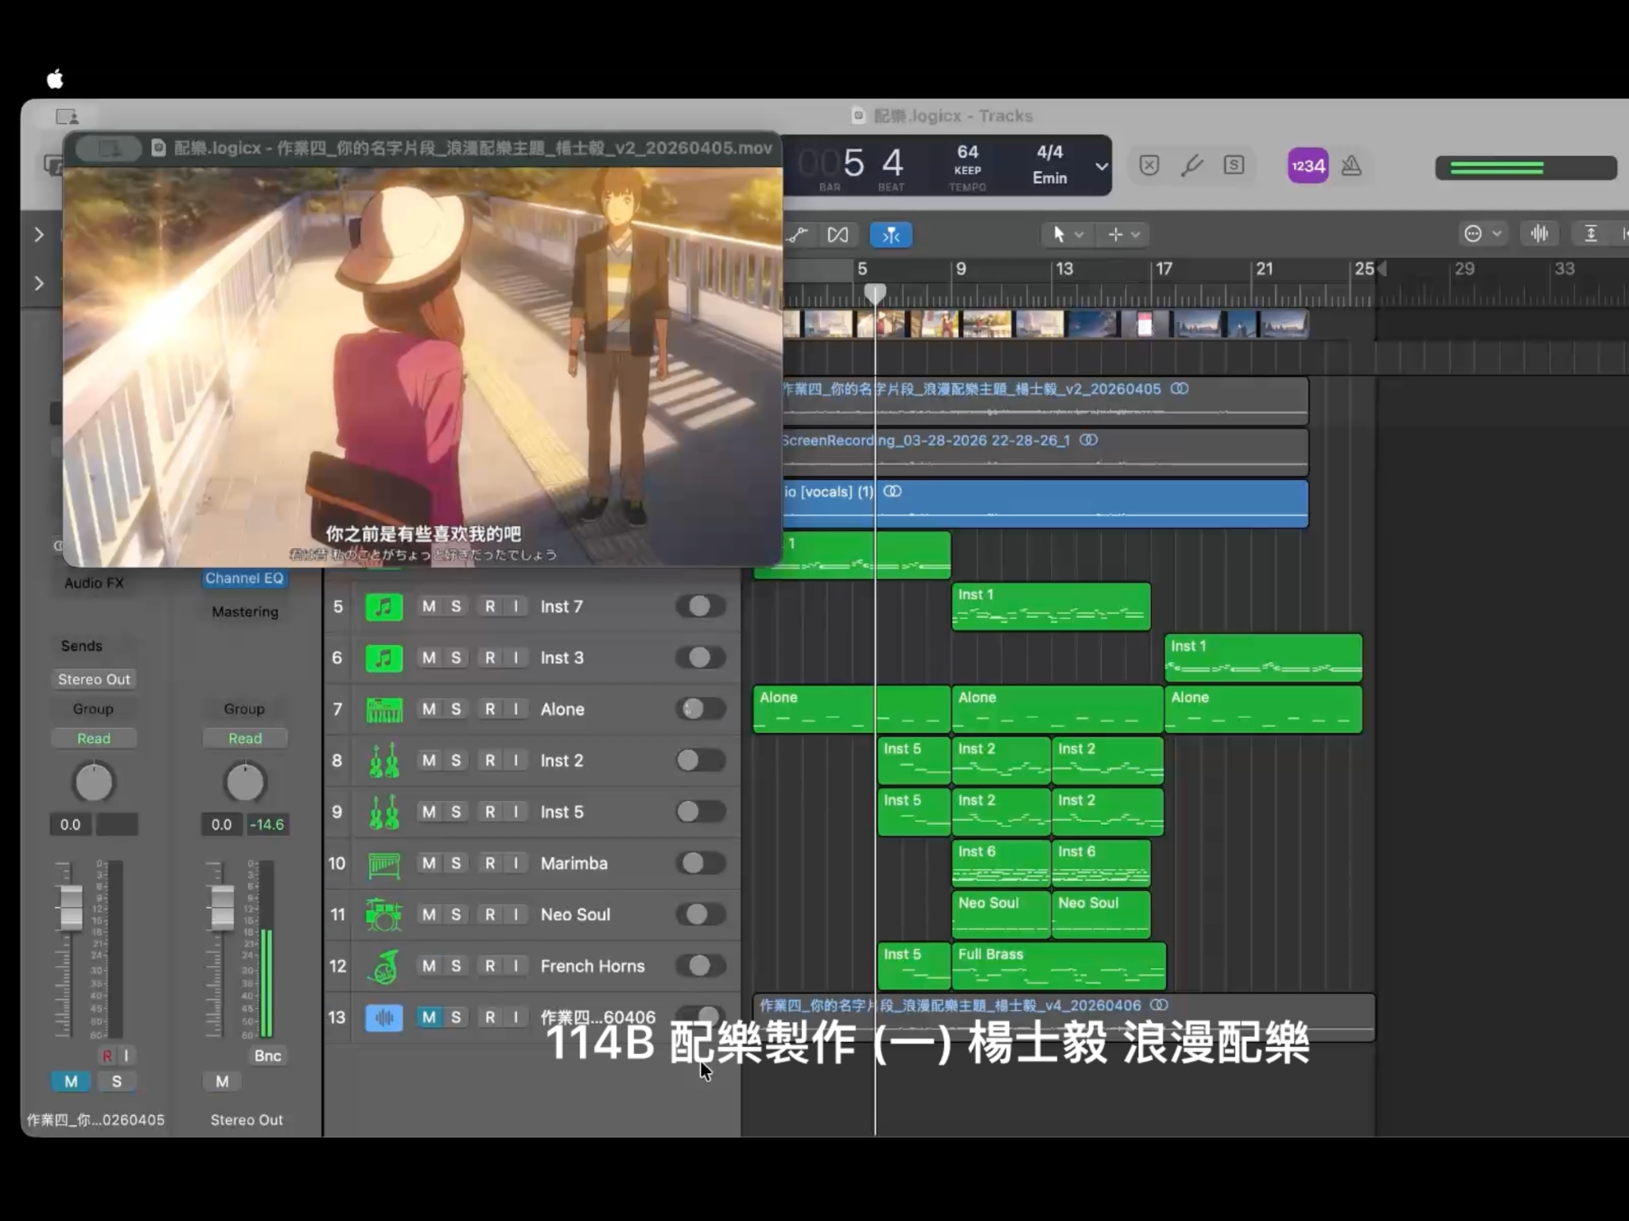Solo the Inst 3 track
This screenshot has height=1221, width=1629.
[x=456, y=658]
